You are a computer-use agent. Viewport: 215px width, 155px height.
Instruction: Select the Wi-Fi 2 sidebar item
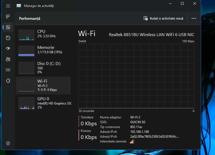[x=43, y=86]
